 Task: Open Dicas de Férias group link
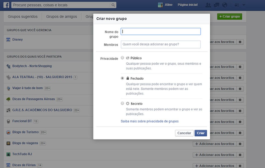(24, 165)
